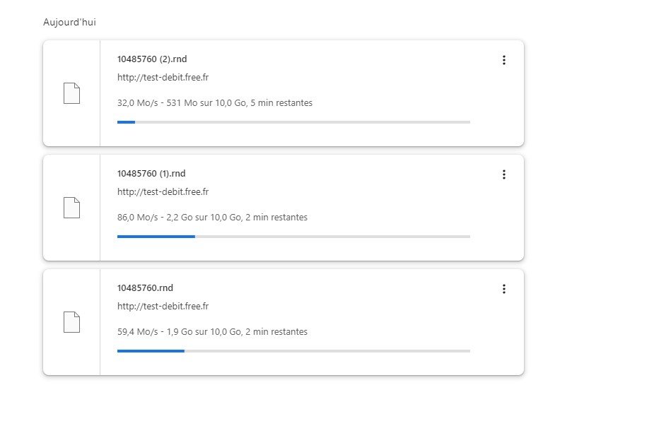Image resolution: width=654 pixels, height=421 pixels.
Task: Visit the source URL under 10485760.rnd
Action: (x=163, y=306)
